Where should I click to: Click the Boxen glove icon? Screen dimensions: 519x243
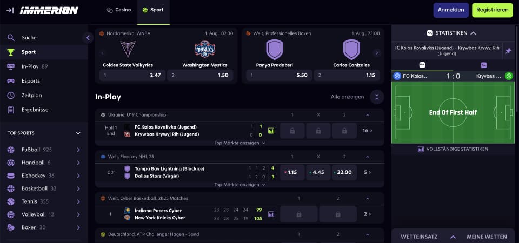point(11,227)
